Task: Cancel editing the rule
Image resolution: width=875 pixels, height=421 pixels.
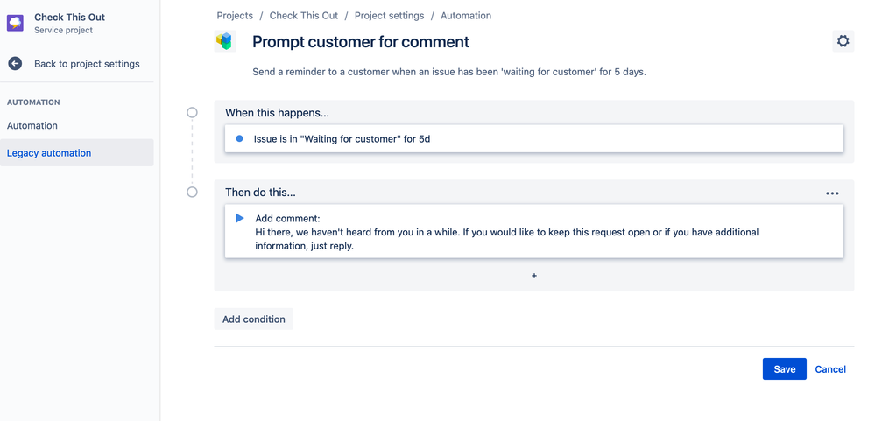Action: (x=830, y=369)
